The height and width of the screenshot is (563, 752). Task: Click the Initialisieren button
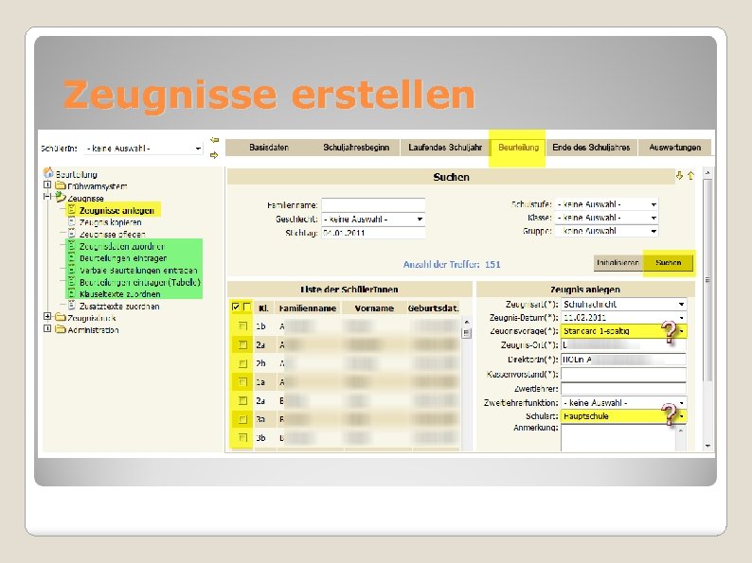coord(618,263)
